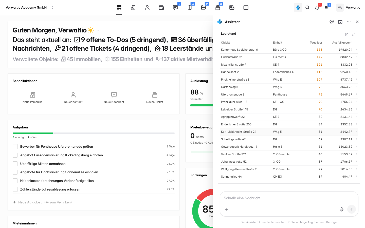Open the contacts person icon in top navigation
This screenshot has height=228, width=365.
(147, 7)
